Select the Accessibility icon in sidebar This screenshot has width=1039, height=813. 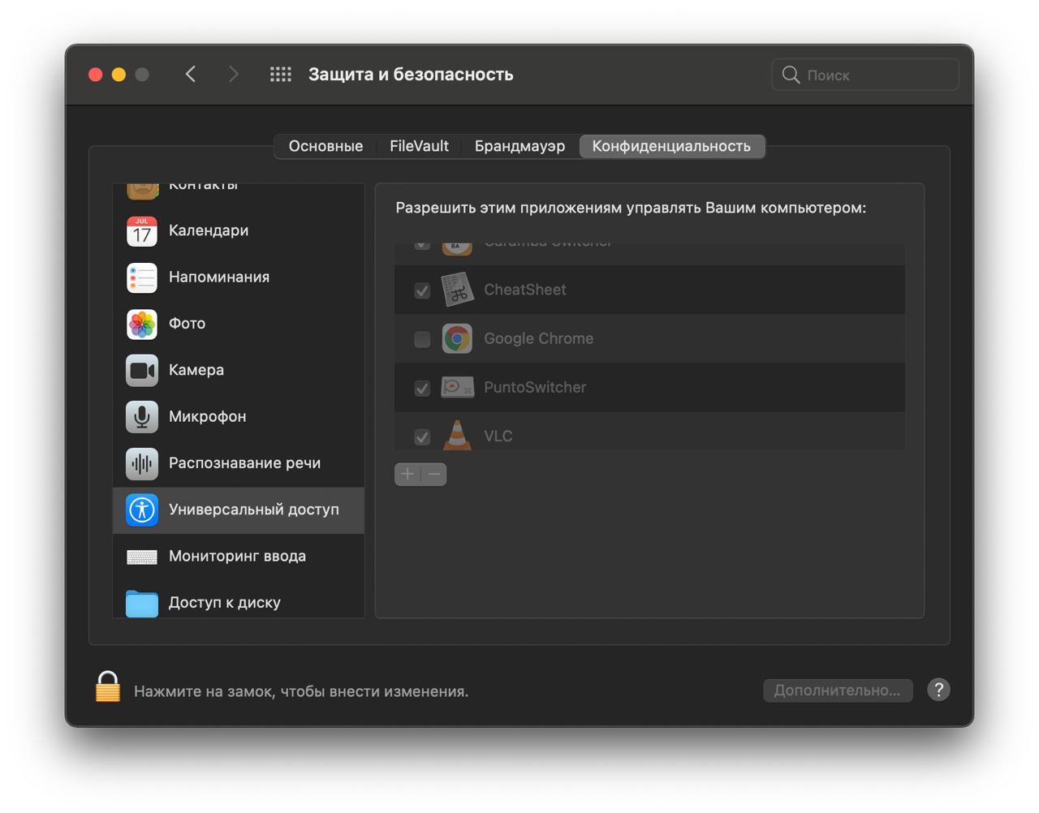point(142,510)
